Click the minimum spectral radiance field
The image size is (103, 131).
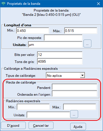tap(33, 107)
